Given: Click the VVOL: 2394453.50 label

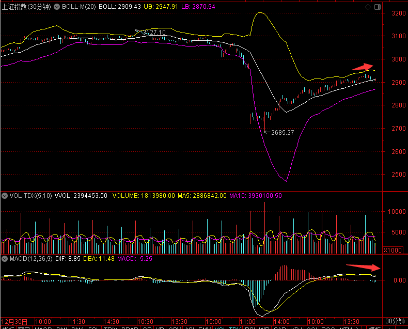Looking at the screenshot, I should click(x=81, y=195).
